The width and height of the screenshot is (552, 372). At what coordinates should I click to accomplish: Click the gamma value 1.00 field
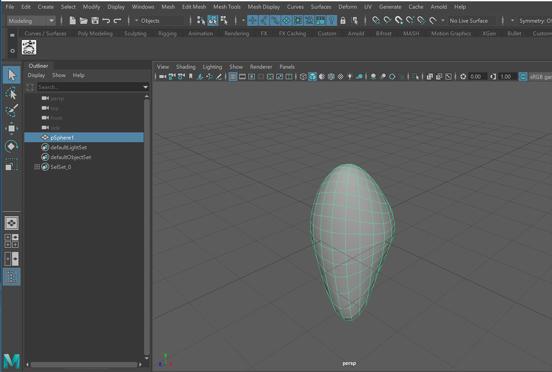click(x=508, y=76)
